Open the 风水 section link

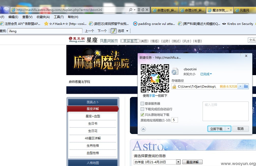click(187, 41)
